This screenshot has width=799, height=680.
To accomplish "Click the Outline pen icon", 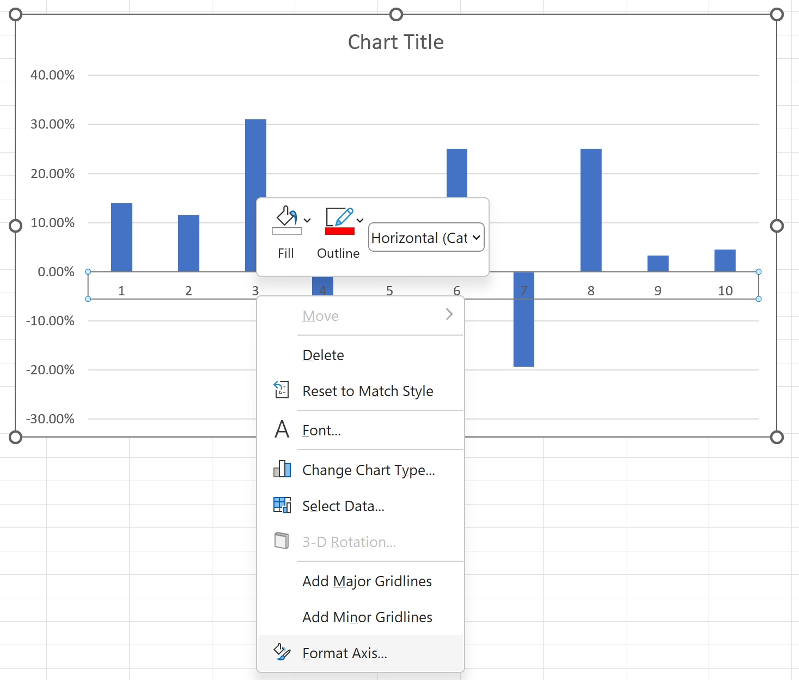I will click(x=339, y=217).
